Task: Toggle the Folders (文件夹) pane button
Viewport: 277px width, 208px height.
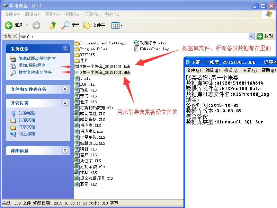Action: (94, 25)
